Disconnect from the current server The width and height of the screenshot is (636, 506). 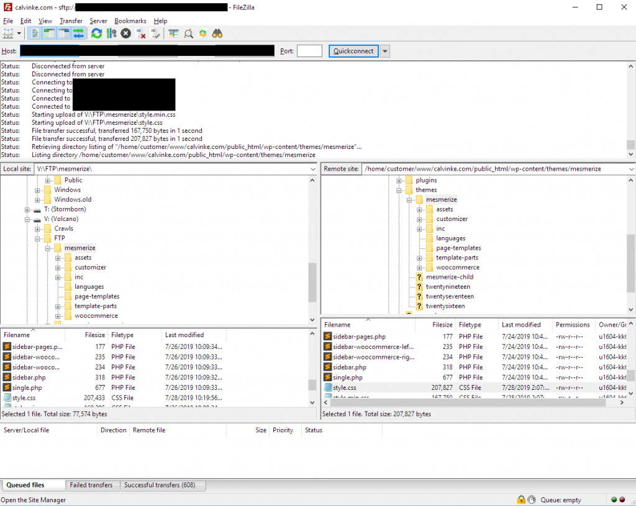(140, 34)
